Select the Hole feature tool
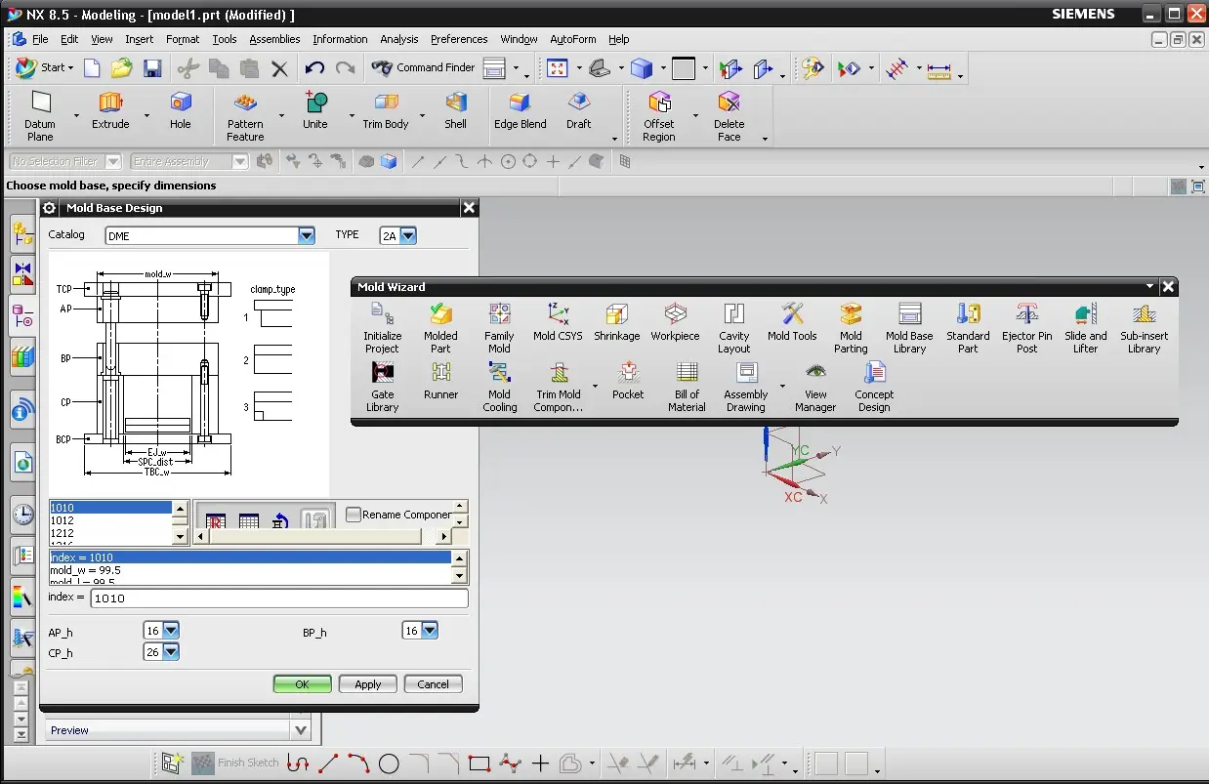This screenshot has height=784, width=1209. 181,110
